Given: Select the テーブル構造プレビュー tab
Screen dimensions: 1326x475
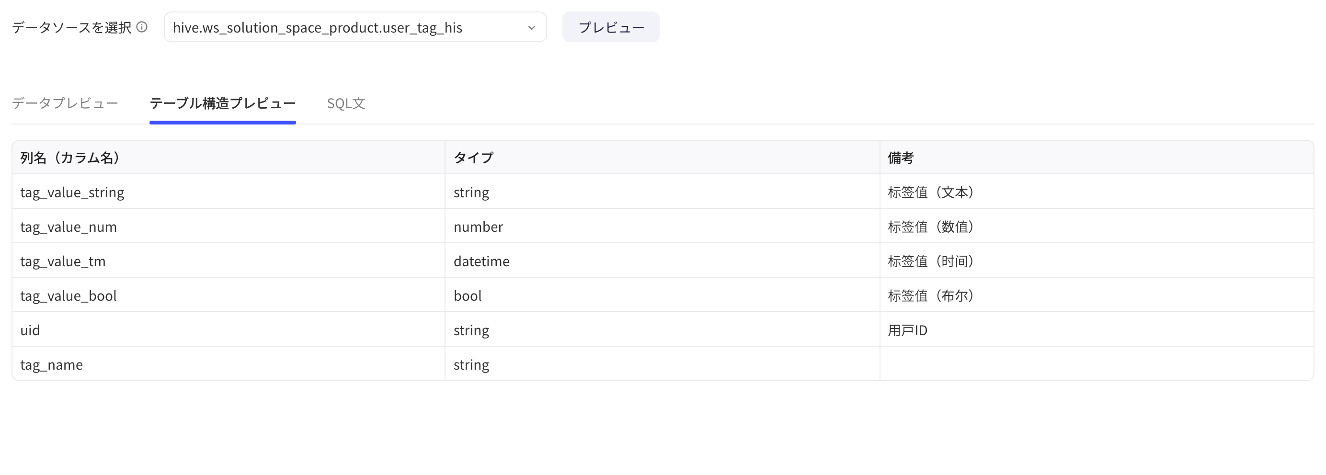Looking at the screenshot, I should 222,103.
